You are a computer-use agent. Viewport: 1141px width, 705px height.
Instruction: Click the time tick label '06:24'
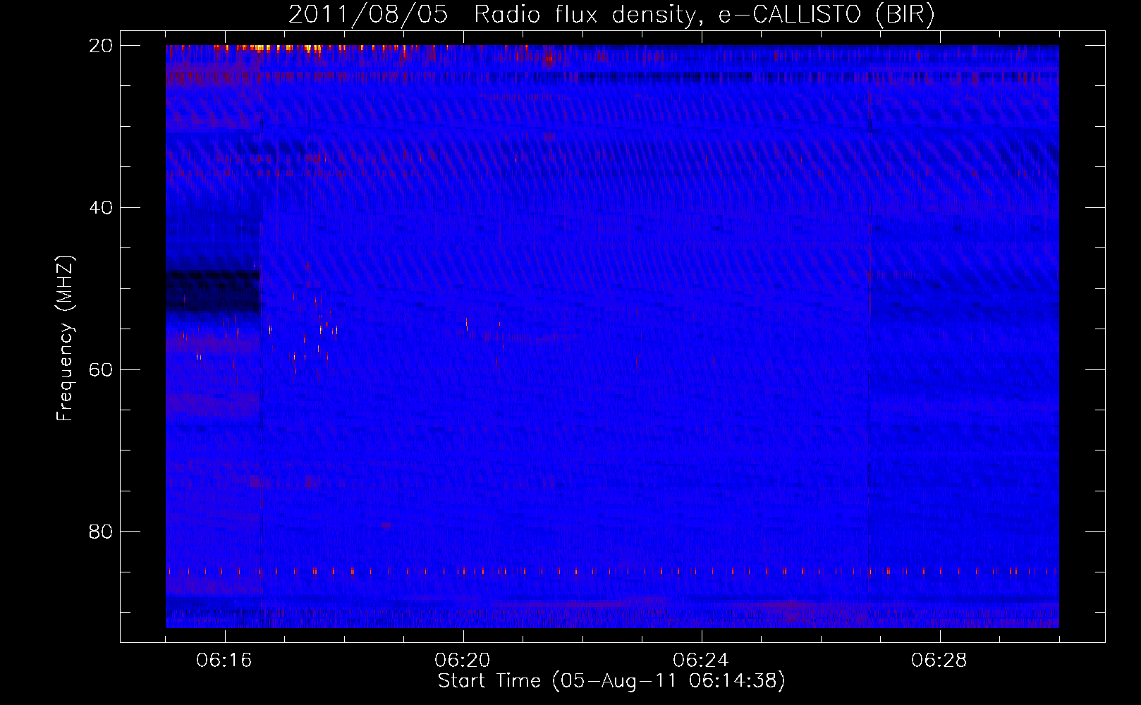pyautogui.click(x=701, y=661)
